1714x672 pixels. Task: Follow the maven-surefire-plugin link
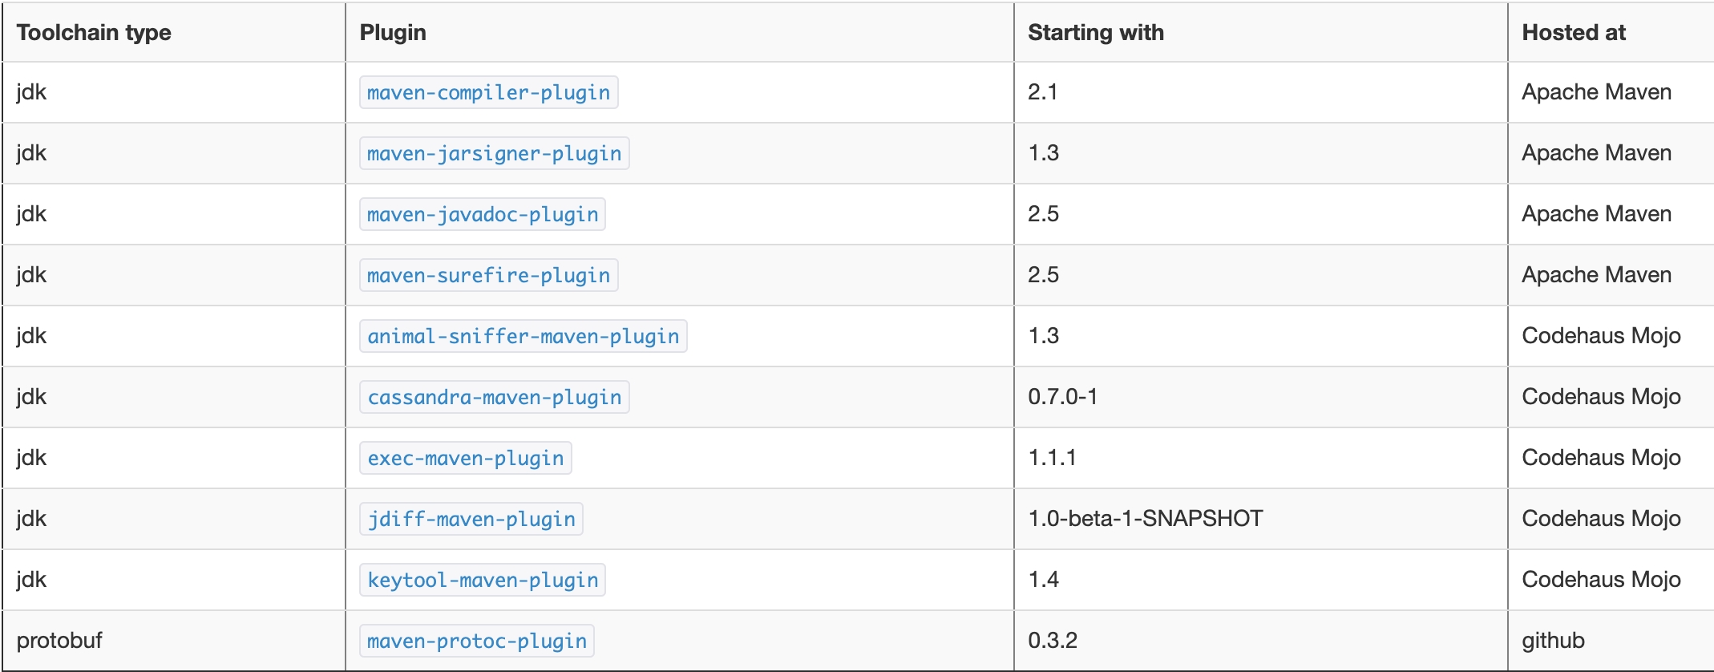488,276
